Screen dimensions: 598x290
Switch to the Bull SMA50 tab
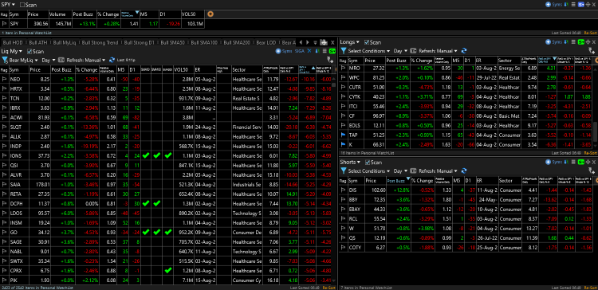pyautogui.click(x=172, y=42)
